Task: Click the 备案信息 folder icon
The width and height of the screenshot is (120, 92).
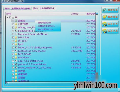Action: [16, 74]
